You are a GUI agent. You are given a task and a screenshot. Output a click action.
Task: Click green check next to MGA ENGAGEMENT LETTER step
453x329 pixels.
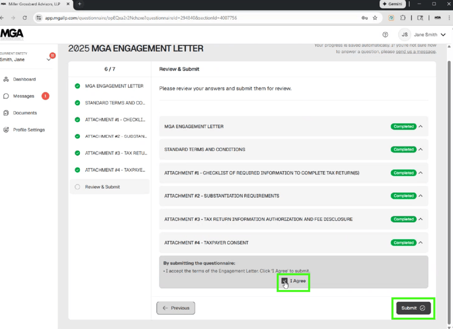(78, 86)
